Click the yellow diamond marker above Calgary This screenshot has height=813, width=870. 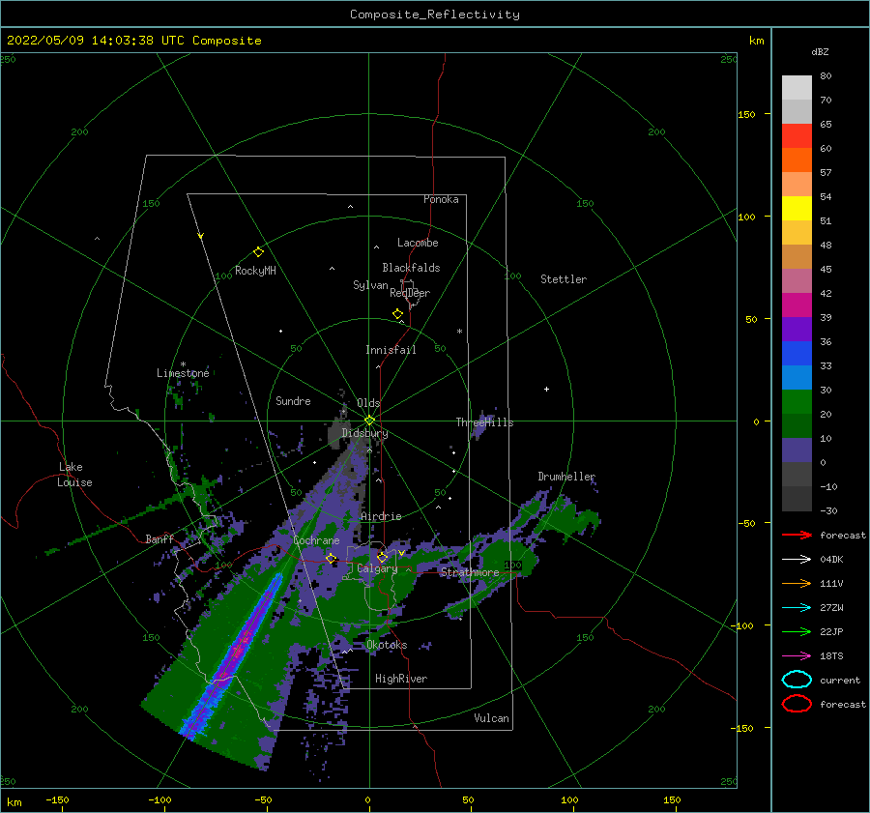pos(382,557)
